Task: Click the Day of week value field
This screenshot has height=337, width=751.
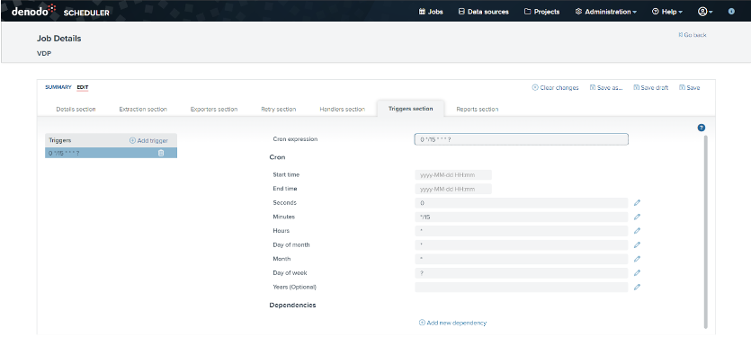Action: coord(521,273)
